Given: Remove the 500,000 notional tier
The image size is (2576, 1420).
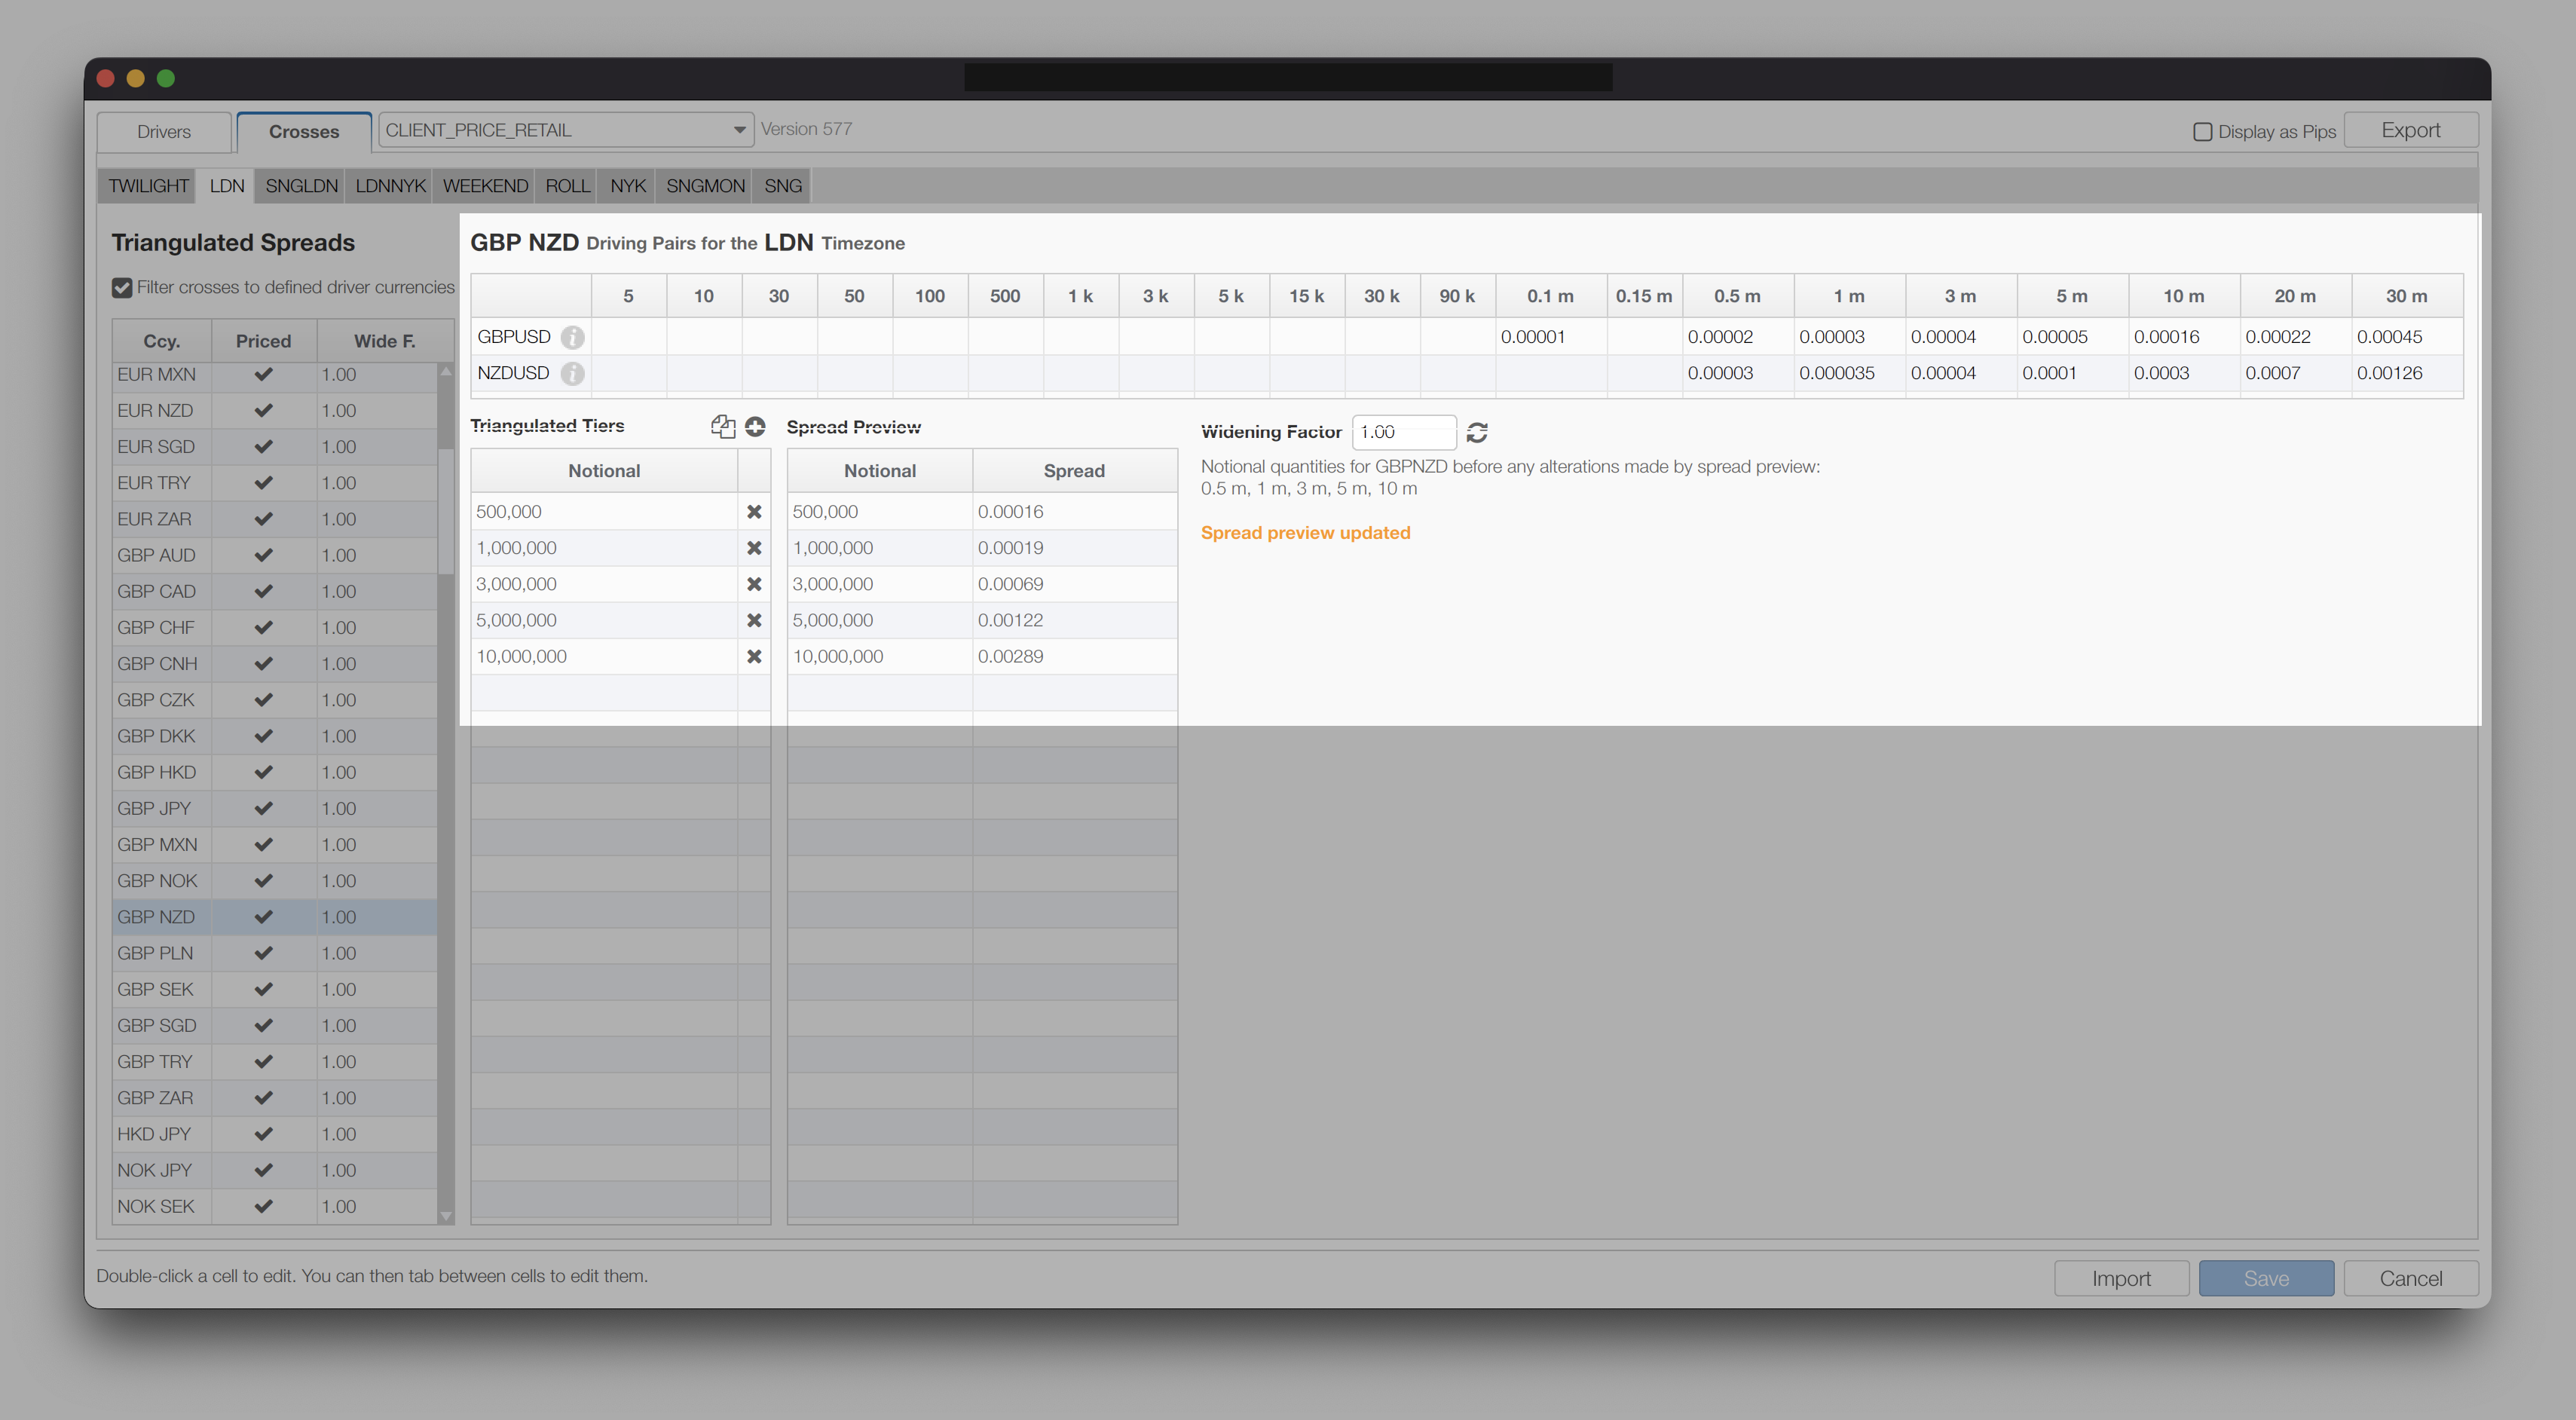Looking at the screenshot, I should coord(754,512).
